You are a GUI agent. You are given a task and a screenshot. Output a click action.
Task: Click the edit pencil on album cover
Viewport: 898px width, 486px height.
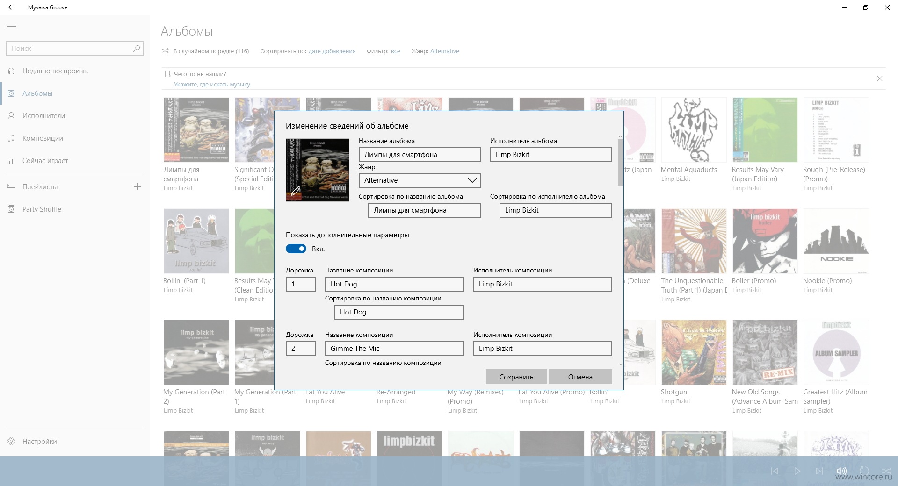pos(296,191)
